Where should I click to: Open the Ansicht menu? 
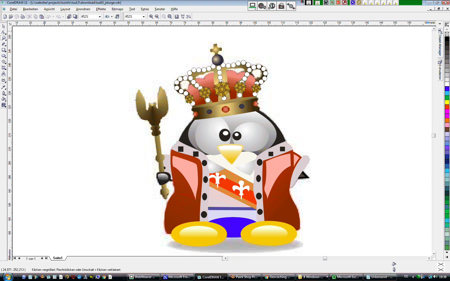pos(49,9)
